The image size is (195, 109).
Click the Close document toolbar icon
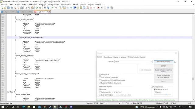(15, 8)
